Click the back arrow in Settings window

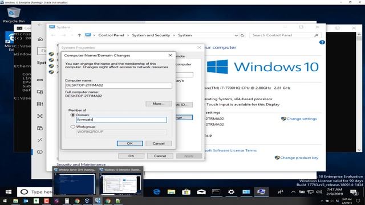click(40, 24)
